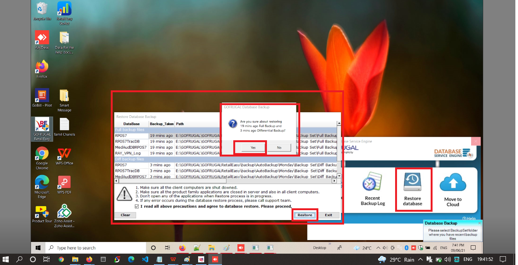Click the Bluetooth tray icon
518x265 pixels.
click(406, 248)
